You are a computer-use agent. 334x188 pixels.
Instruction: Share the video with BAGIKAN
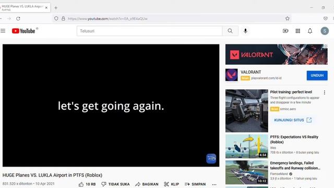pos(147,184)
